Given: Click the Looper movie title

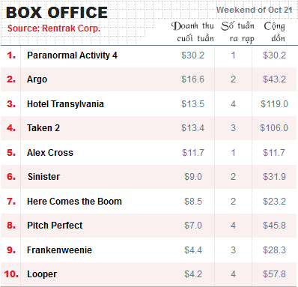Looking at the screenshot, I should pyautogui.click(x=42, y=274).
